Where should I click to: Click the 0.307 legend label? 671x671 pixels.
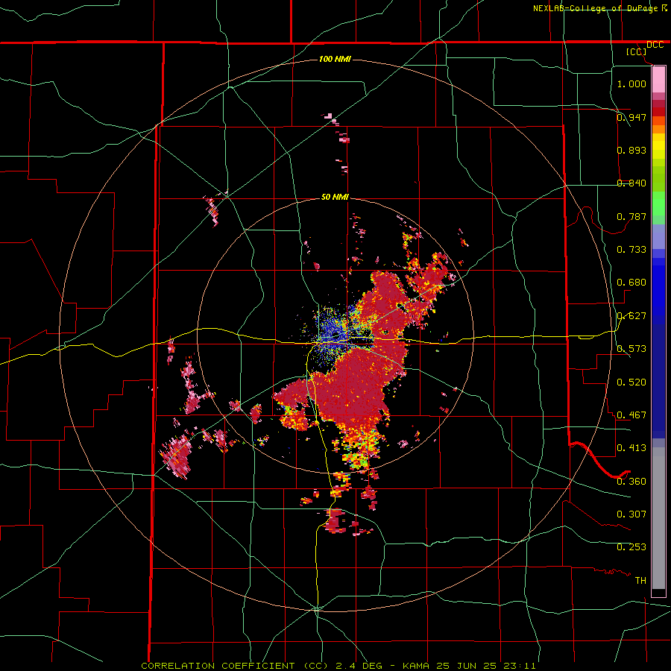click(631, 514)
